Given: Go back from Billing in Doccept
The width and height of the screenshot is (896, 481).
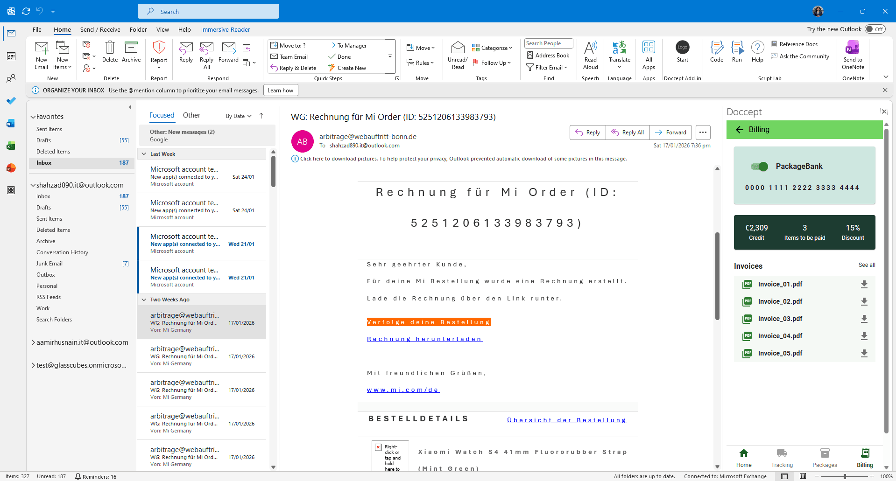Looking at the screenshot, I should click(x=740, y=130).
